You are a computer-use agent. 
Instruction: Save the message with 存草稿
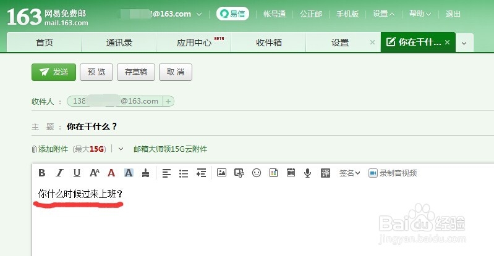(136, 72)
